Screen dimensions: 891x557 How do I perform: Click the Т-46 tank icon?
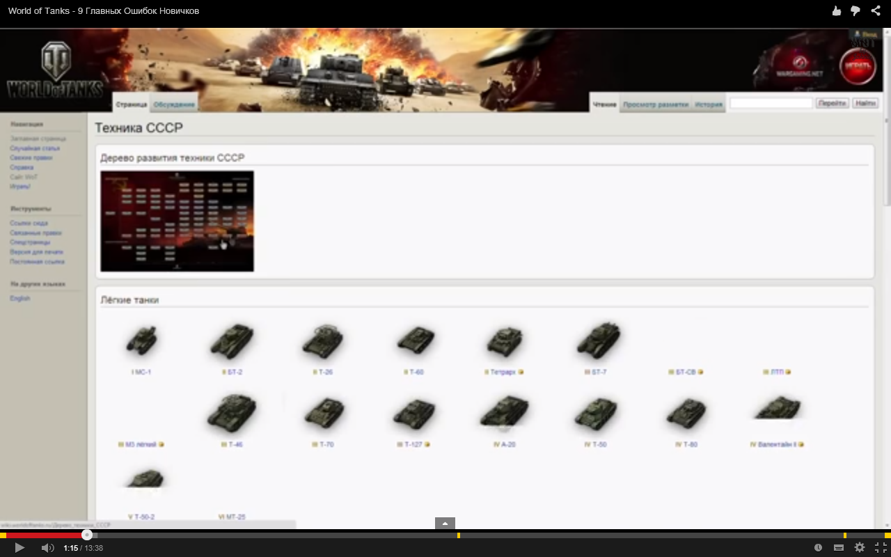pyautogui.click(x=232, y=413)
